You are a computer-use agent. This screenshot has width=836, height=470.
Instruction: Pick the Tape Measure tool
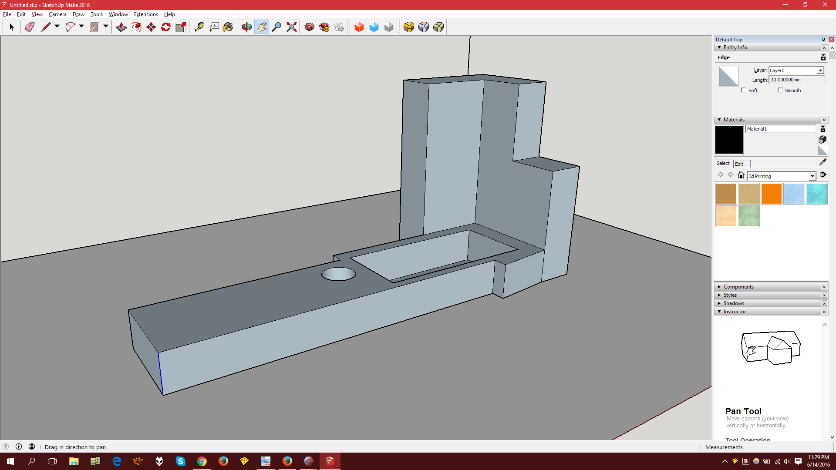pyautogui.click(x=199, y=27)
